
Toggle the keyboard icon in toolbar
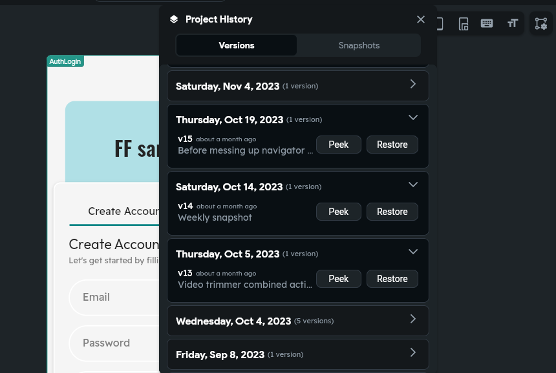coord(486,24)
